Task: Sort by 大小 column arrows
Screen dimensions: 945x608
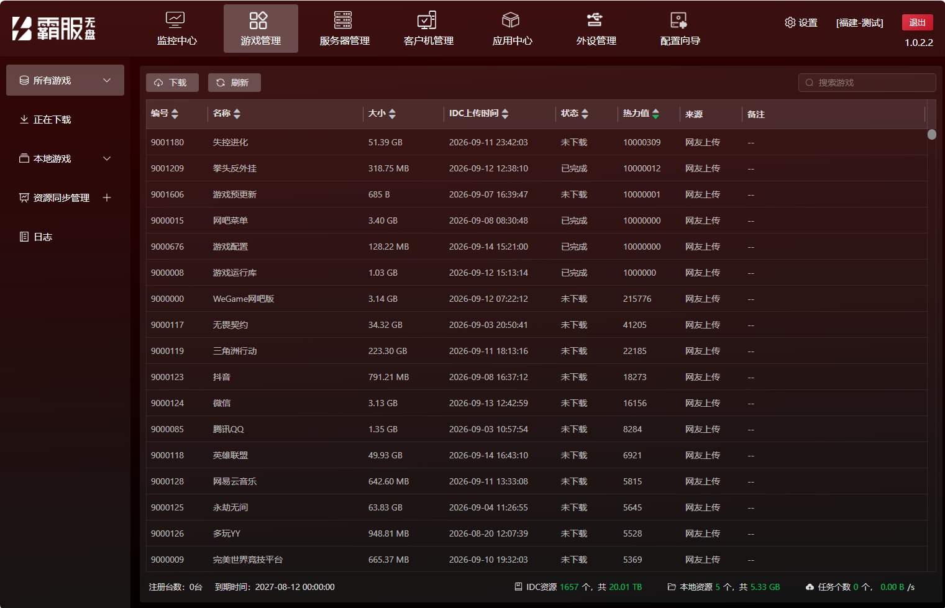Action: (392, 114)
